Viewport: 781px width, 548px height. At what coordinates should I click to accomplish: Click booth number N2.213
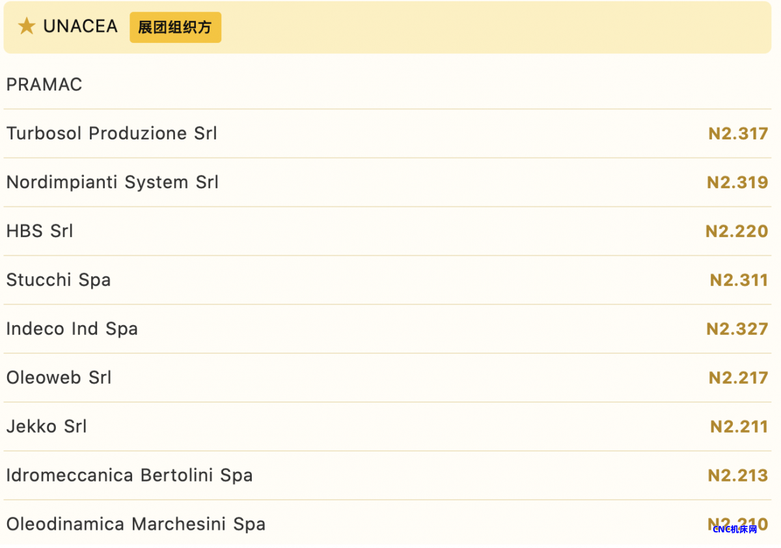(x=738, y=476)
